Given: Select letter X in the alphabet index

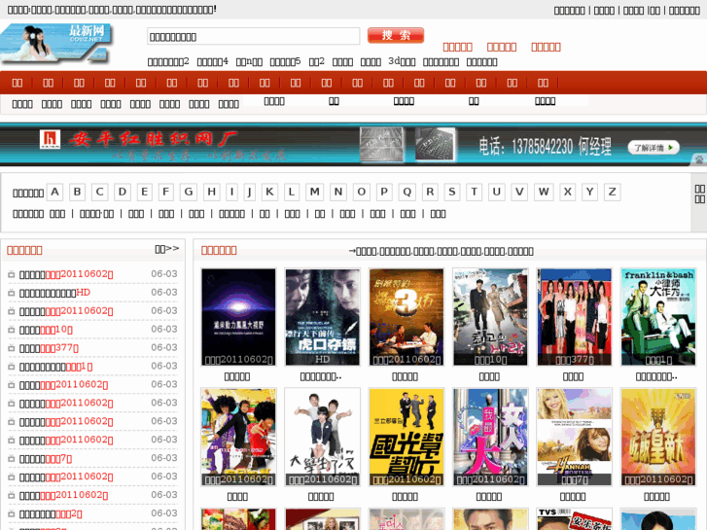Looking at the screenshot, I should [x=568, y=193].
